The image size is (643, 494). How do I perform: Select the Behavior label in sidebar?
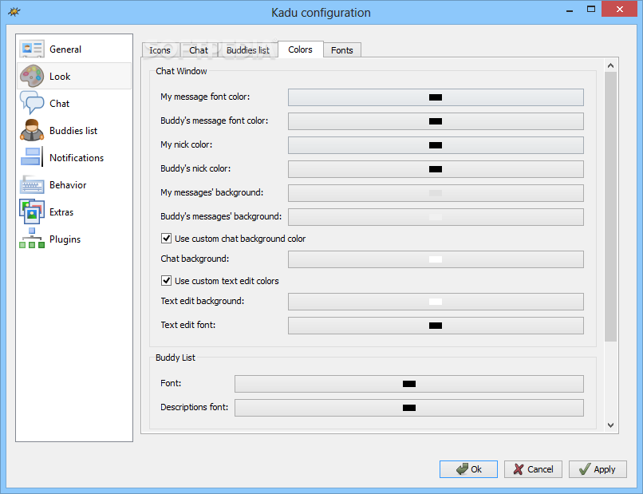[68, 185]
